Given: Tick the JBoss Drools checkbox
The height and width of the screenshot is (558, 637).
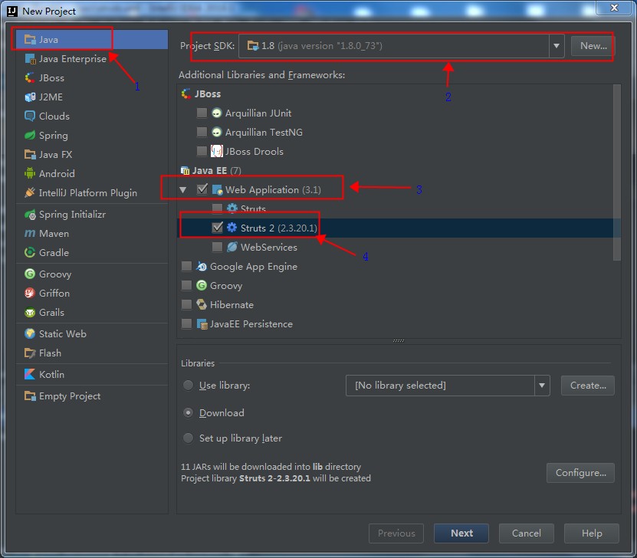Looking at the screenshot, I should tap(202, 151).
